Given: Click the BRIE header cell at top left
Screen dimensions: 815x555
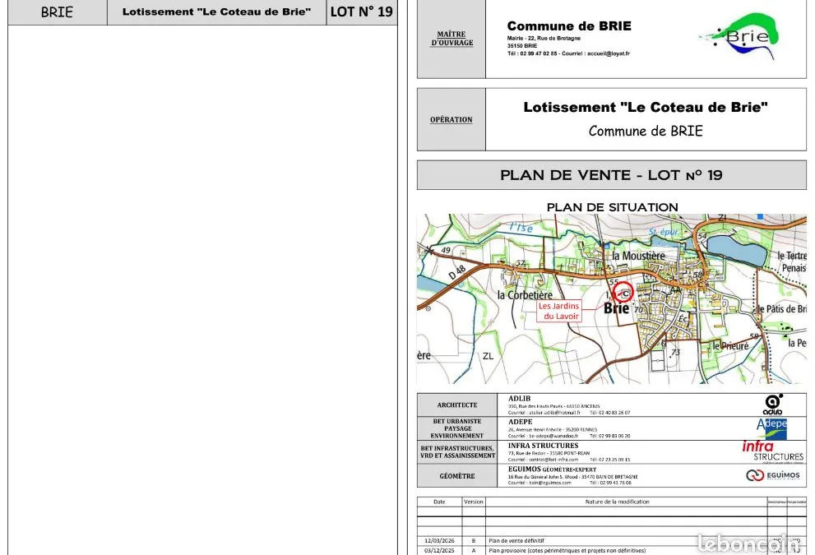Looking at the screenshot, I should tap(58, 12).
